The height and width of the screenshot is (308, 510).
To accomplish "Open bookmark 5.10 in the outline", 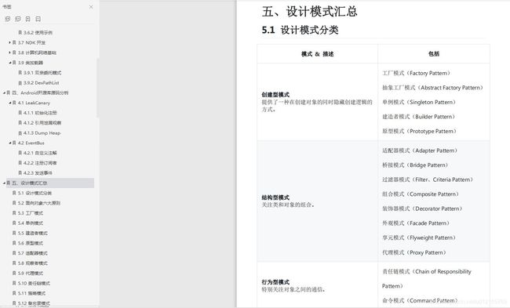I will tap(34, 283).
